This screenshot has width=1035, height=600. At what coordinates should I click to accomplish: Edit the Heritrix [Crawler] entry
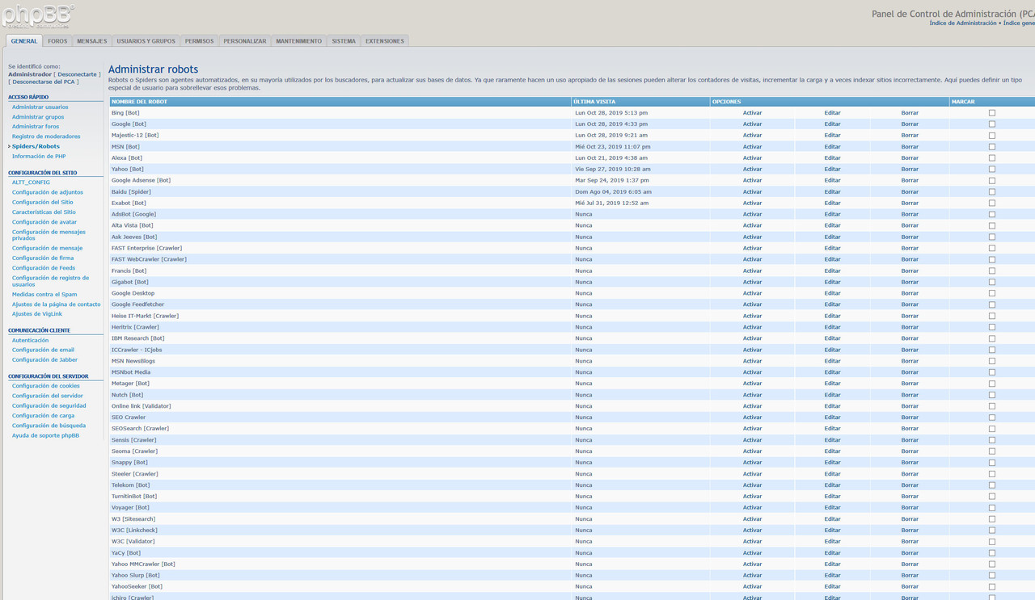click(x=832, y=327)
